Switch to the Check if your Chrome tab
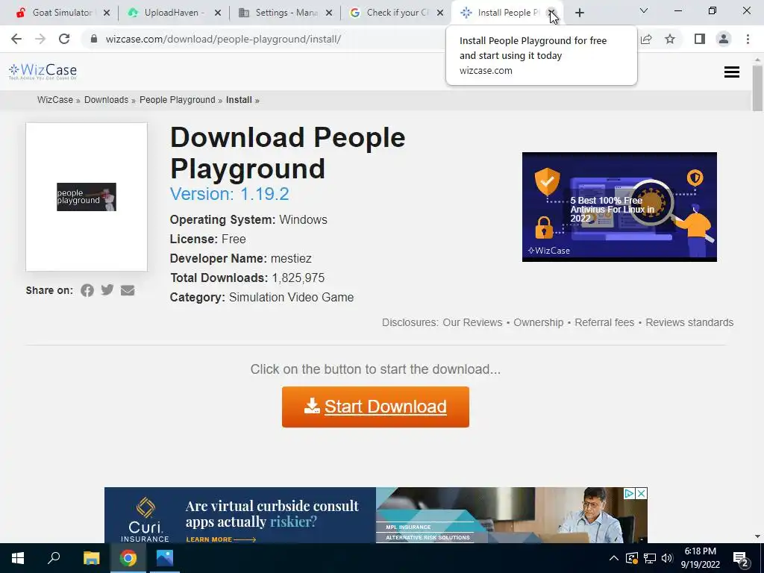Screen dimensions: 764x573 [x=395, y=13]
